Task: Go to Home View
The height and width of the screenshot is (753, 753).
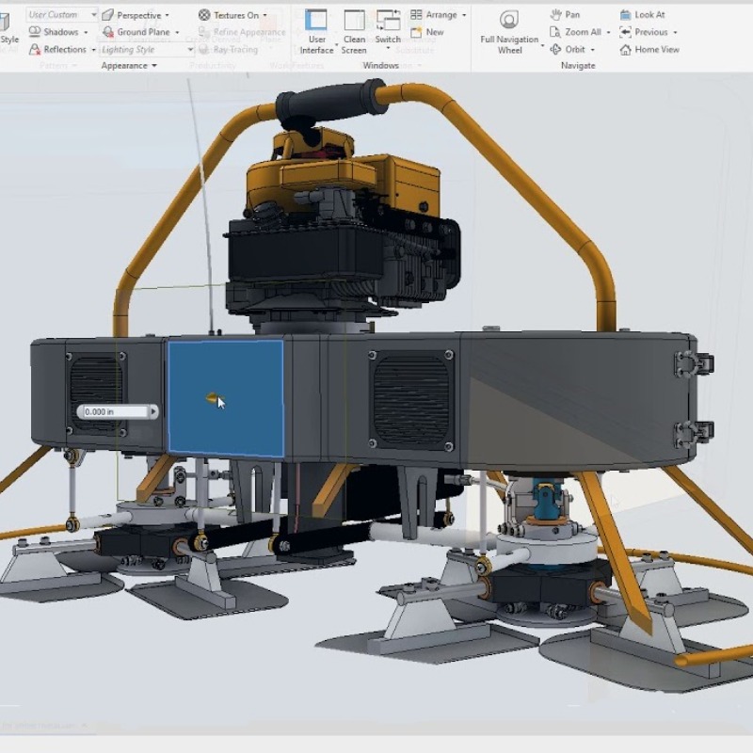Action: pyautogui.click(x=649, y=49)
